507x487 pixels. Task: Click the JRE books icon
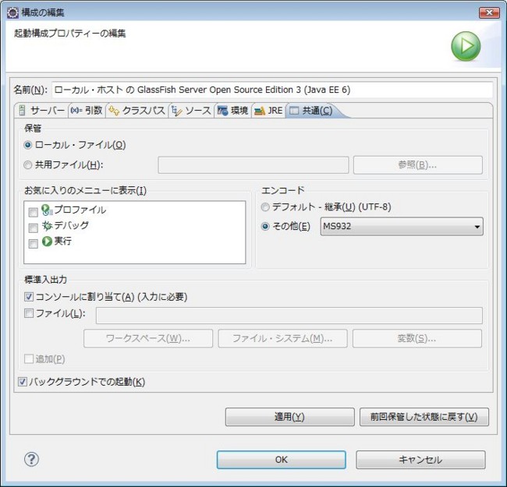(260, 111)
